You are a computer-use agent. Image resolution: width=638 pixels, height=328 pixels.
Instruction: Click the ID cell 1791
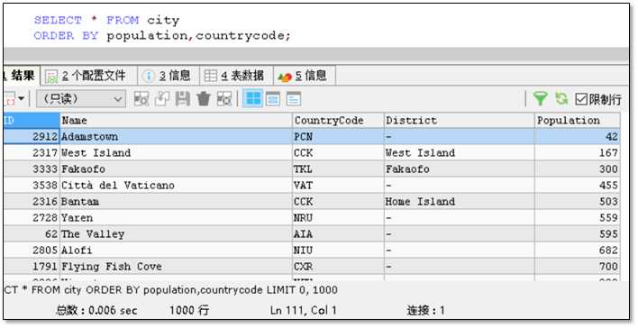point(32,266)
